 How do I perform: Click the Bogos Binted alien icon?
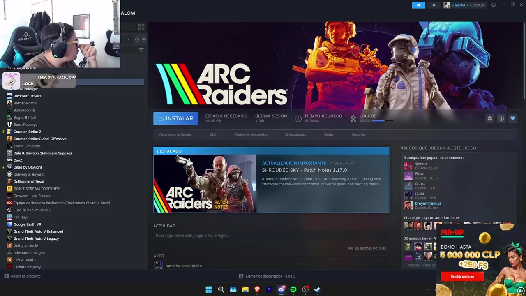click(x=9, y=118)
